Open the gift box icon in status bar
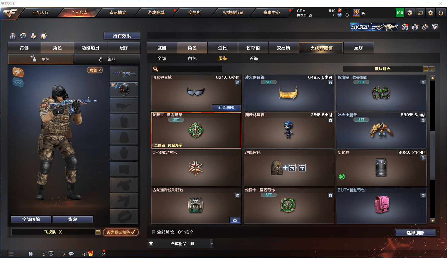 [x=91, y=254]
